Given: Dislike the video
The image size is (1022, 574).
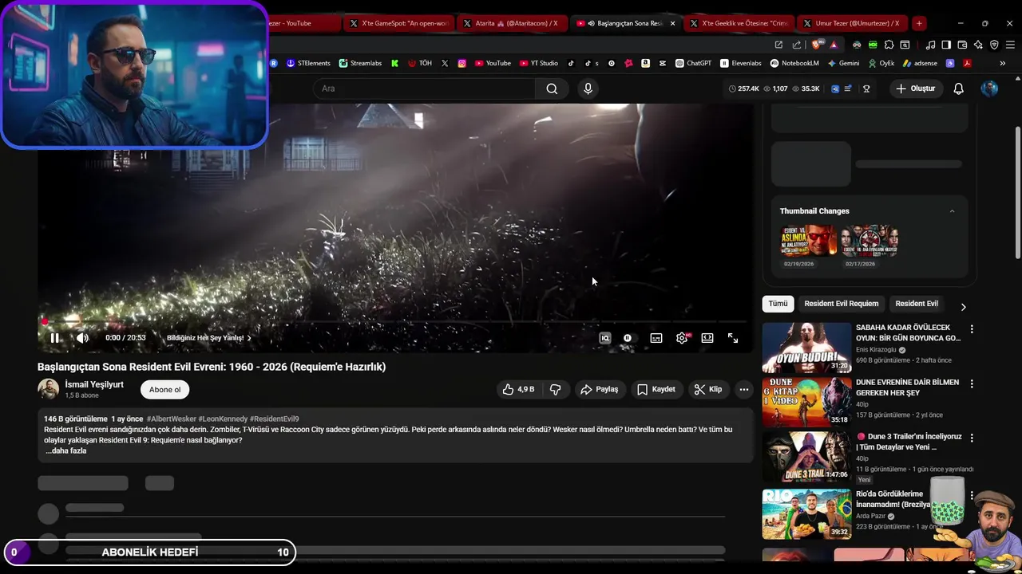Looking at the screenshot, I should coord(556,389).
